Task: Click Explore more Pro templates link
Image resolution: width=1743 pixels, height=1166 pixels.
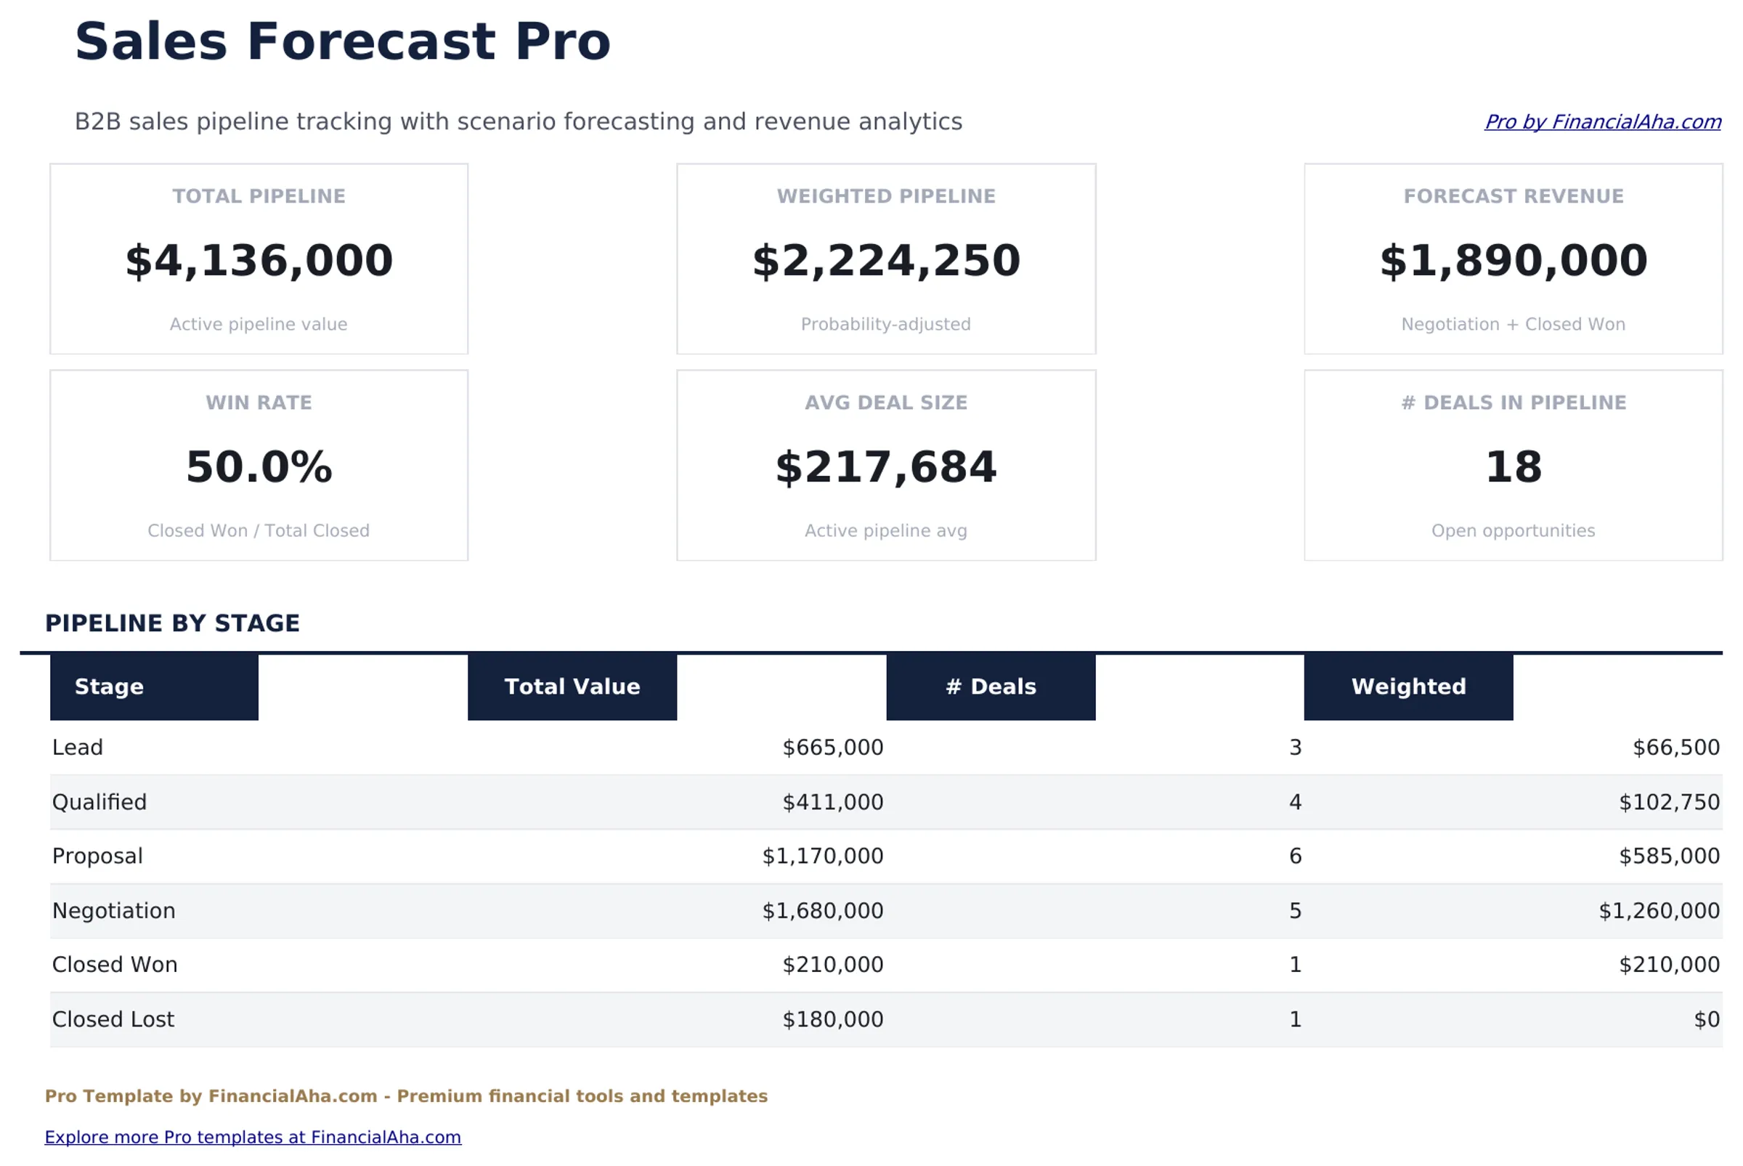Action: pyautogui.click(x=253, y=1137)
